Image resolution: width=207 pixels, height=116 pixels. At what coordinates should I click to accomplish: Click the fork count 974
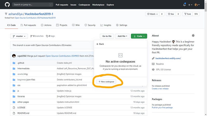pyautogui.click(x=196, y=14)
